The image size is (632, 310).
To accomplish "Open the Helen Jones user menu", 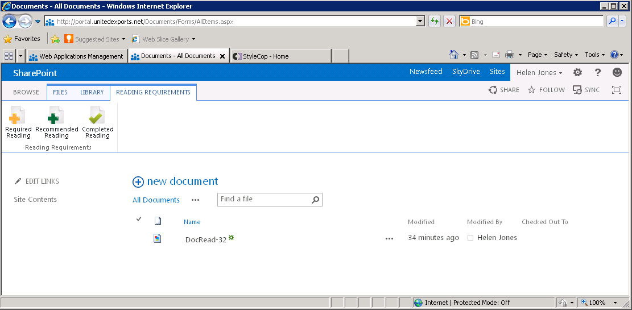I will (539, 73).
